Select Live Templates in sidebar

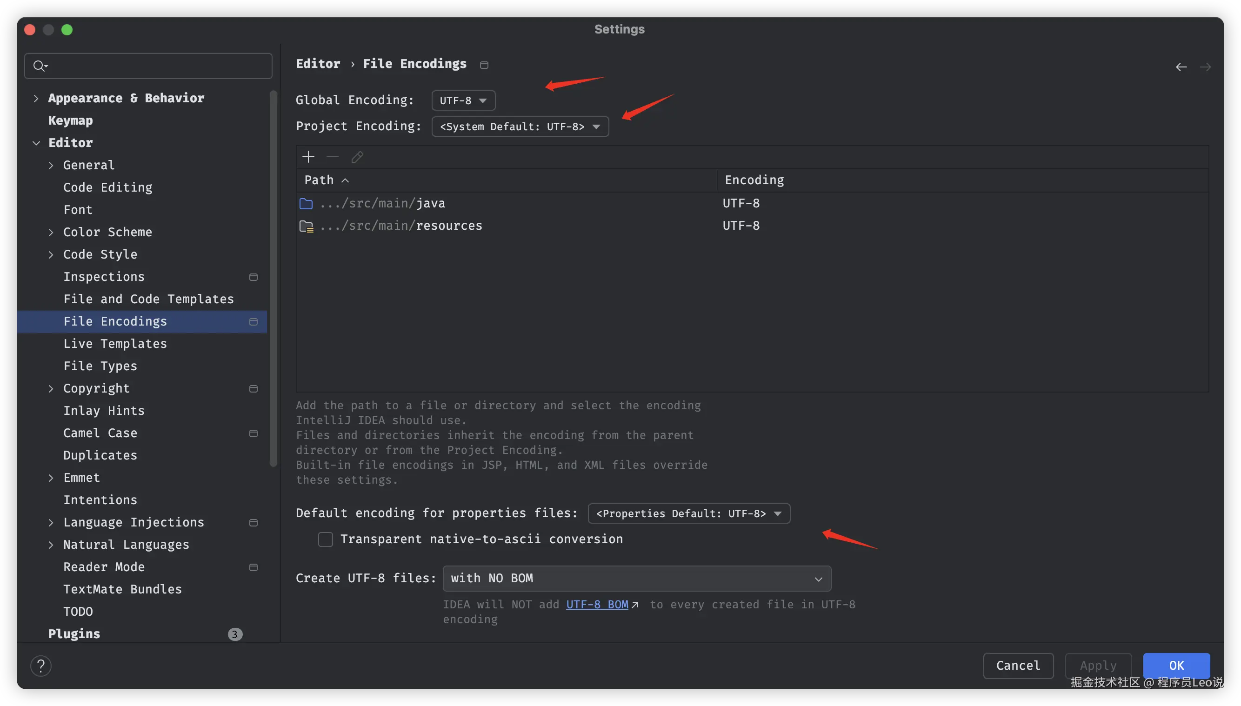tap(115, 344)
